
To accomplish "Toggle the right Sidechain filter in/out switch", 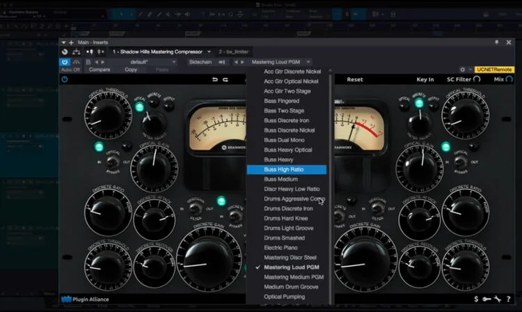I will (377, 209).
